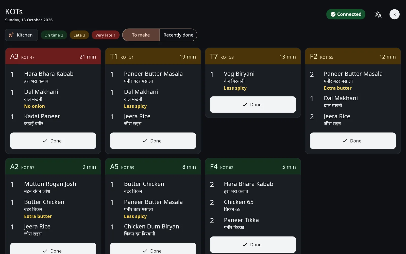Click the KOTs page title
This screenshot has height=254, width=406.
pyautogui.click(x=14, y=12)
